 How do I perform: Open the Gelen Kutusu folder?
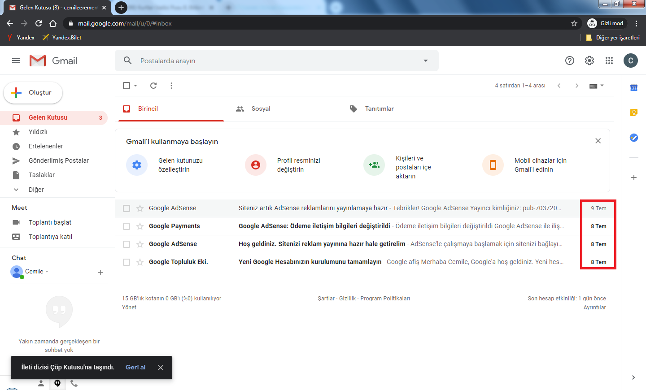click(54, 117)
